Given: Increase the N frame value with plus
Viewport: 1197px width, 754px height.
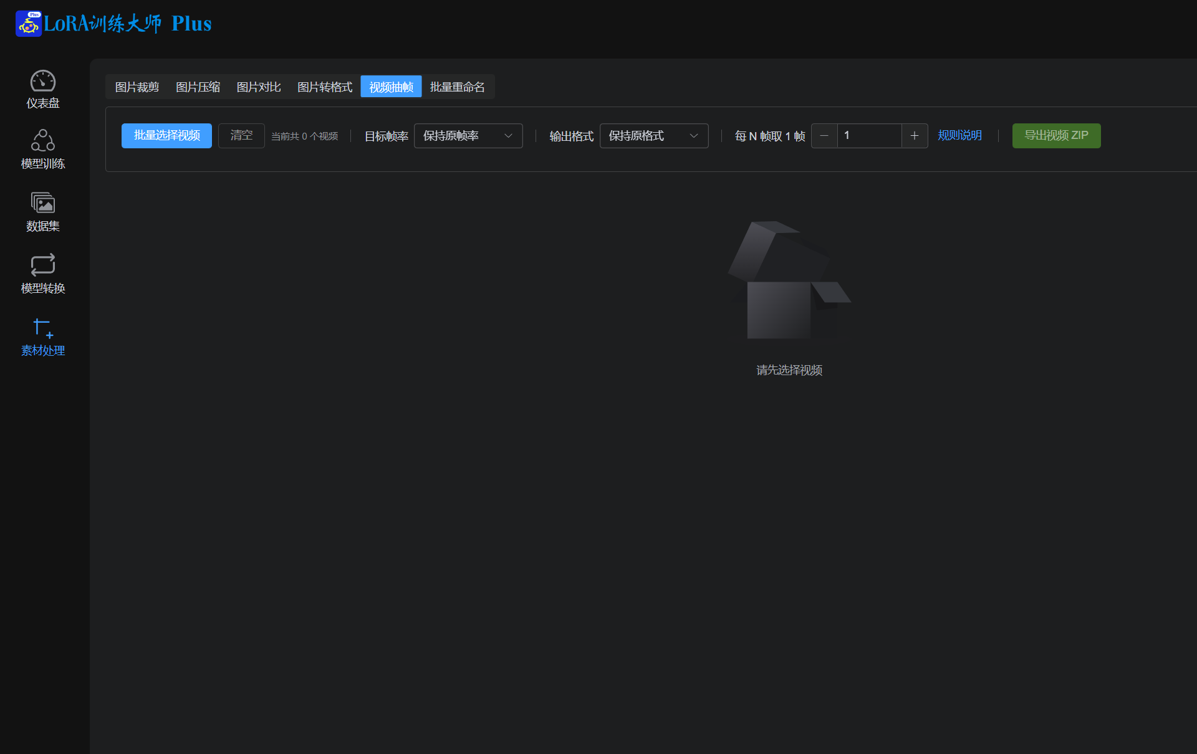Looking at the screenshot, I should [915, 135].
